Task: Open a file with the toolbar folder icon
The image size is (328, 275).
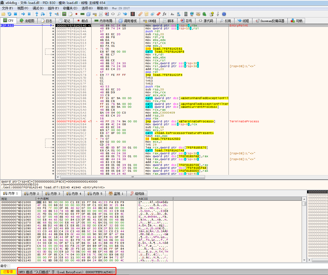Action: [3, 14]
